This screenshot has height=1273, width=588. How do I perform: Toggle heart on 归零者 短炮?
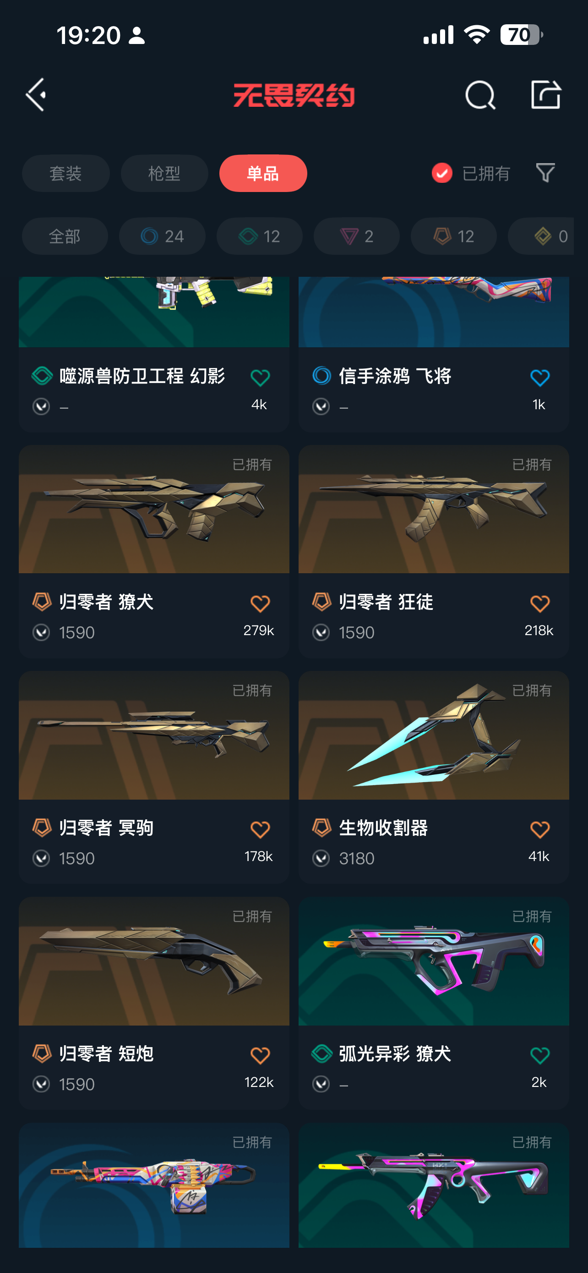click(x=260, y=1055)
